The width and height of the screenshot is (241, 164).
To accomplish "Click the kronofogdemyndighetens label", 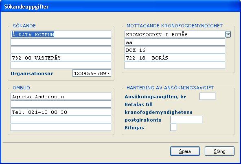I will coord(158,112).
